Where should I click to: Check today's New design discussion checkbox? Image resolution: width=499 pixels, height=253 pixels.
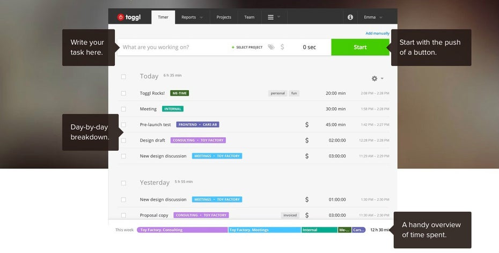[x=123, y=156]
